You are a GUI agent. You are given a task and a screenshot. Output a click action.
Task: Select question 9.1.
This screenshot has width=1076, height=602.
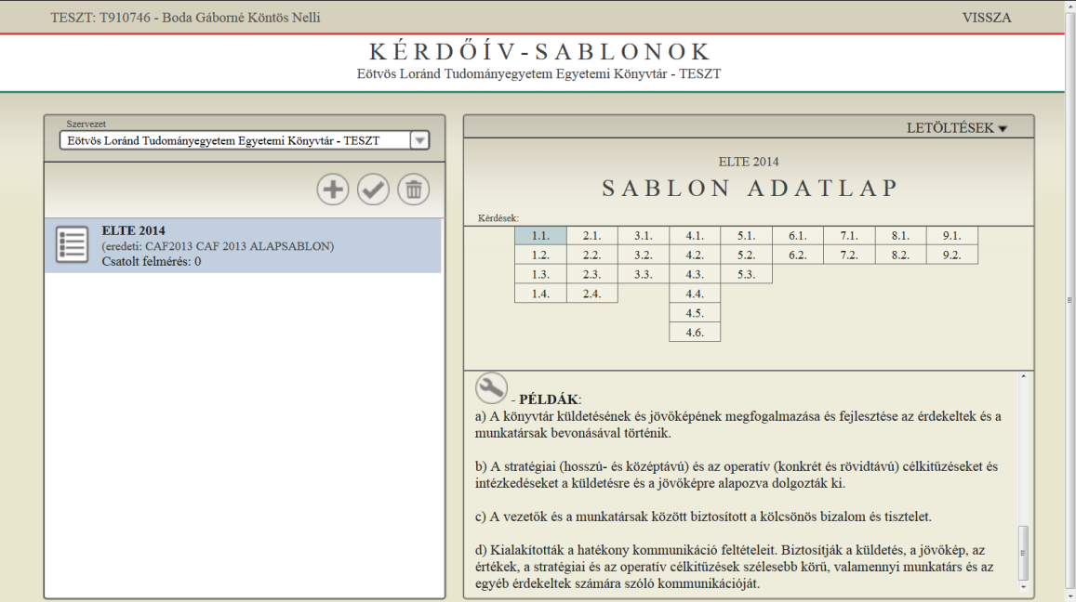coord(951,236)
